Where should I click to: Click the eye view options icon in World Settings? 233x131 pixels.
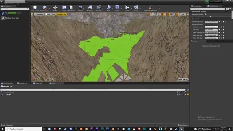point(230,9)
